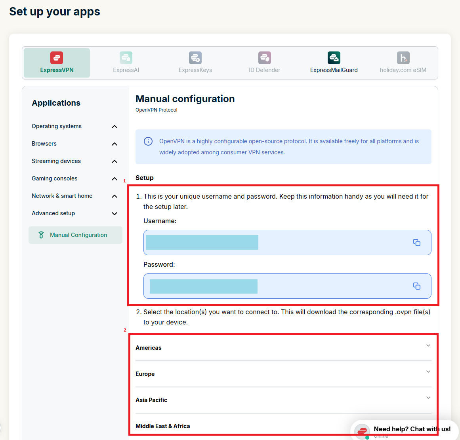Expand the Advanced setup section
This screenshot has width=460, height=440.
pyautogui.click(x=115, y=214)
